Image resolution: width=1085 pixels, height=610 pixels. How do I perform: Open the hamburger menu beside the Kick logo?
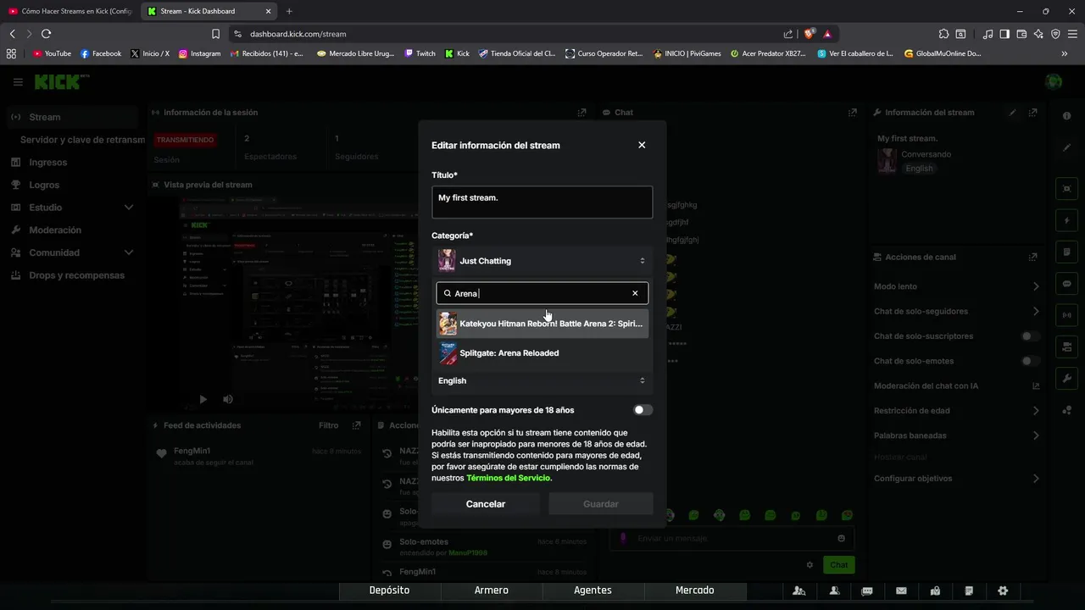[18, 82]
